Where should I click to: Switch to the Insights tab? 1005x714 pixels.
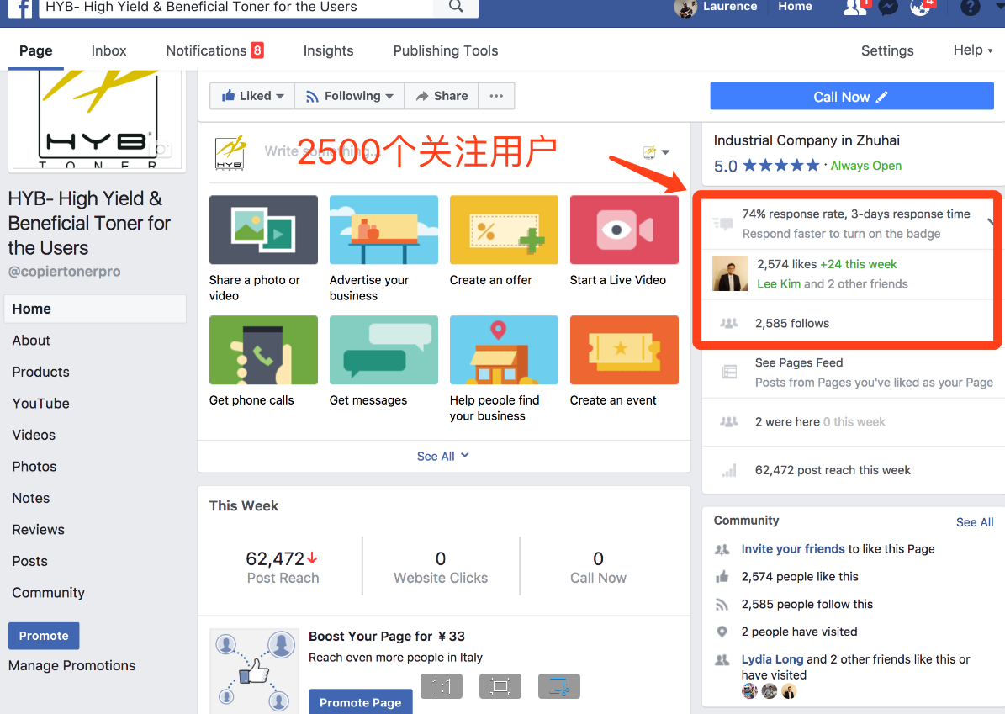click(328, 50)
